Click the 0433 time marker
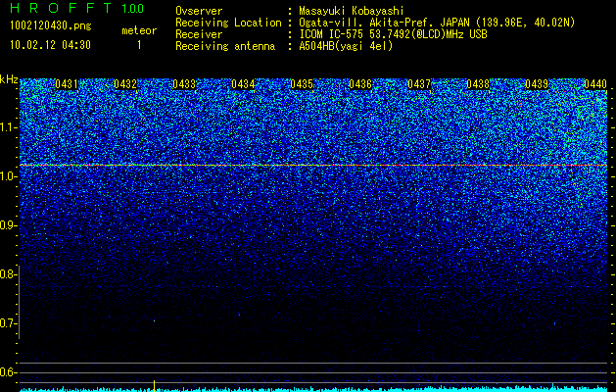The image size is (616, 392). (184, 83)
